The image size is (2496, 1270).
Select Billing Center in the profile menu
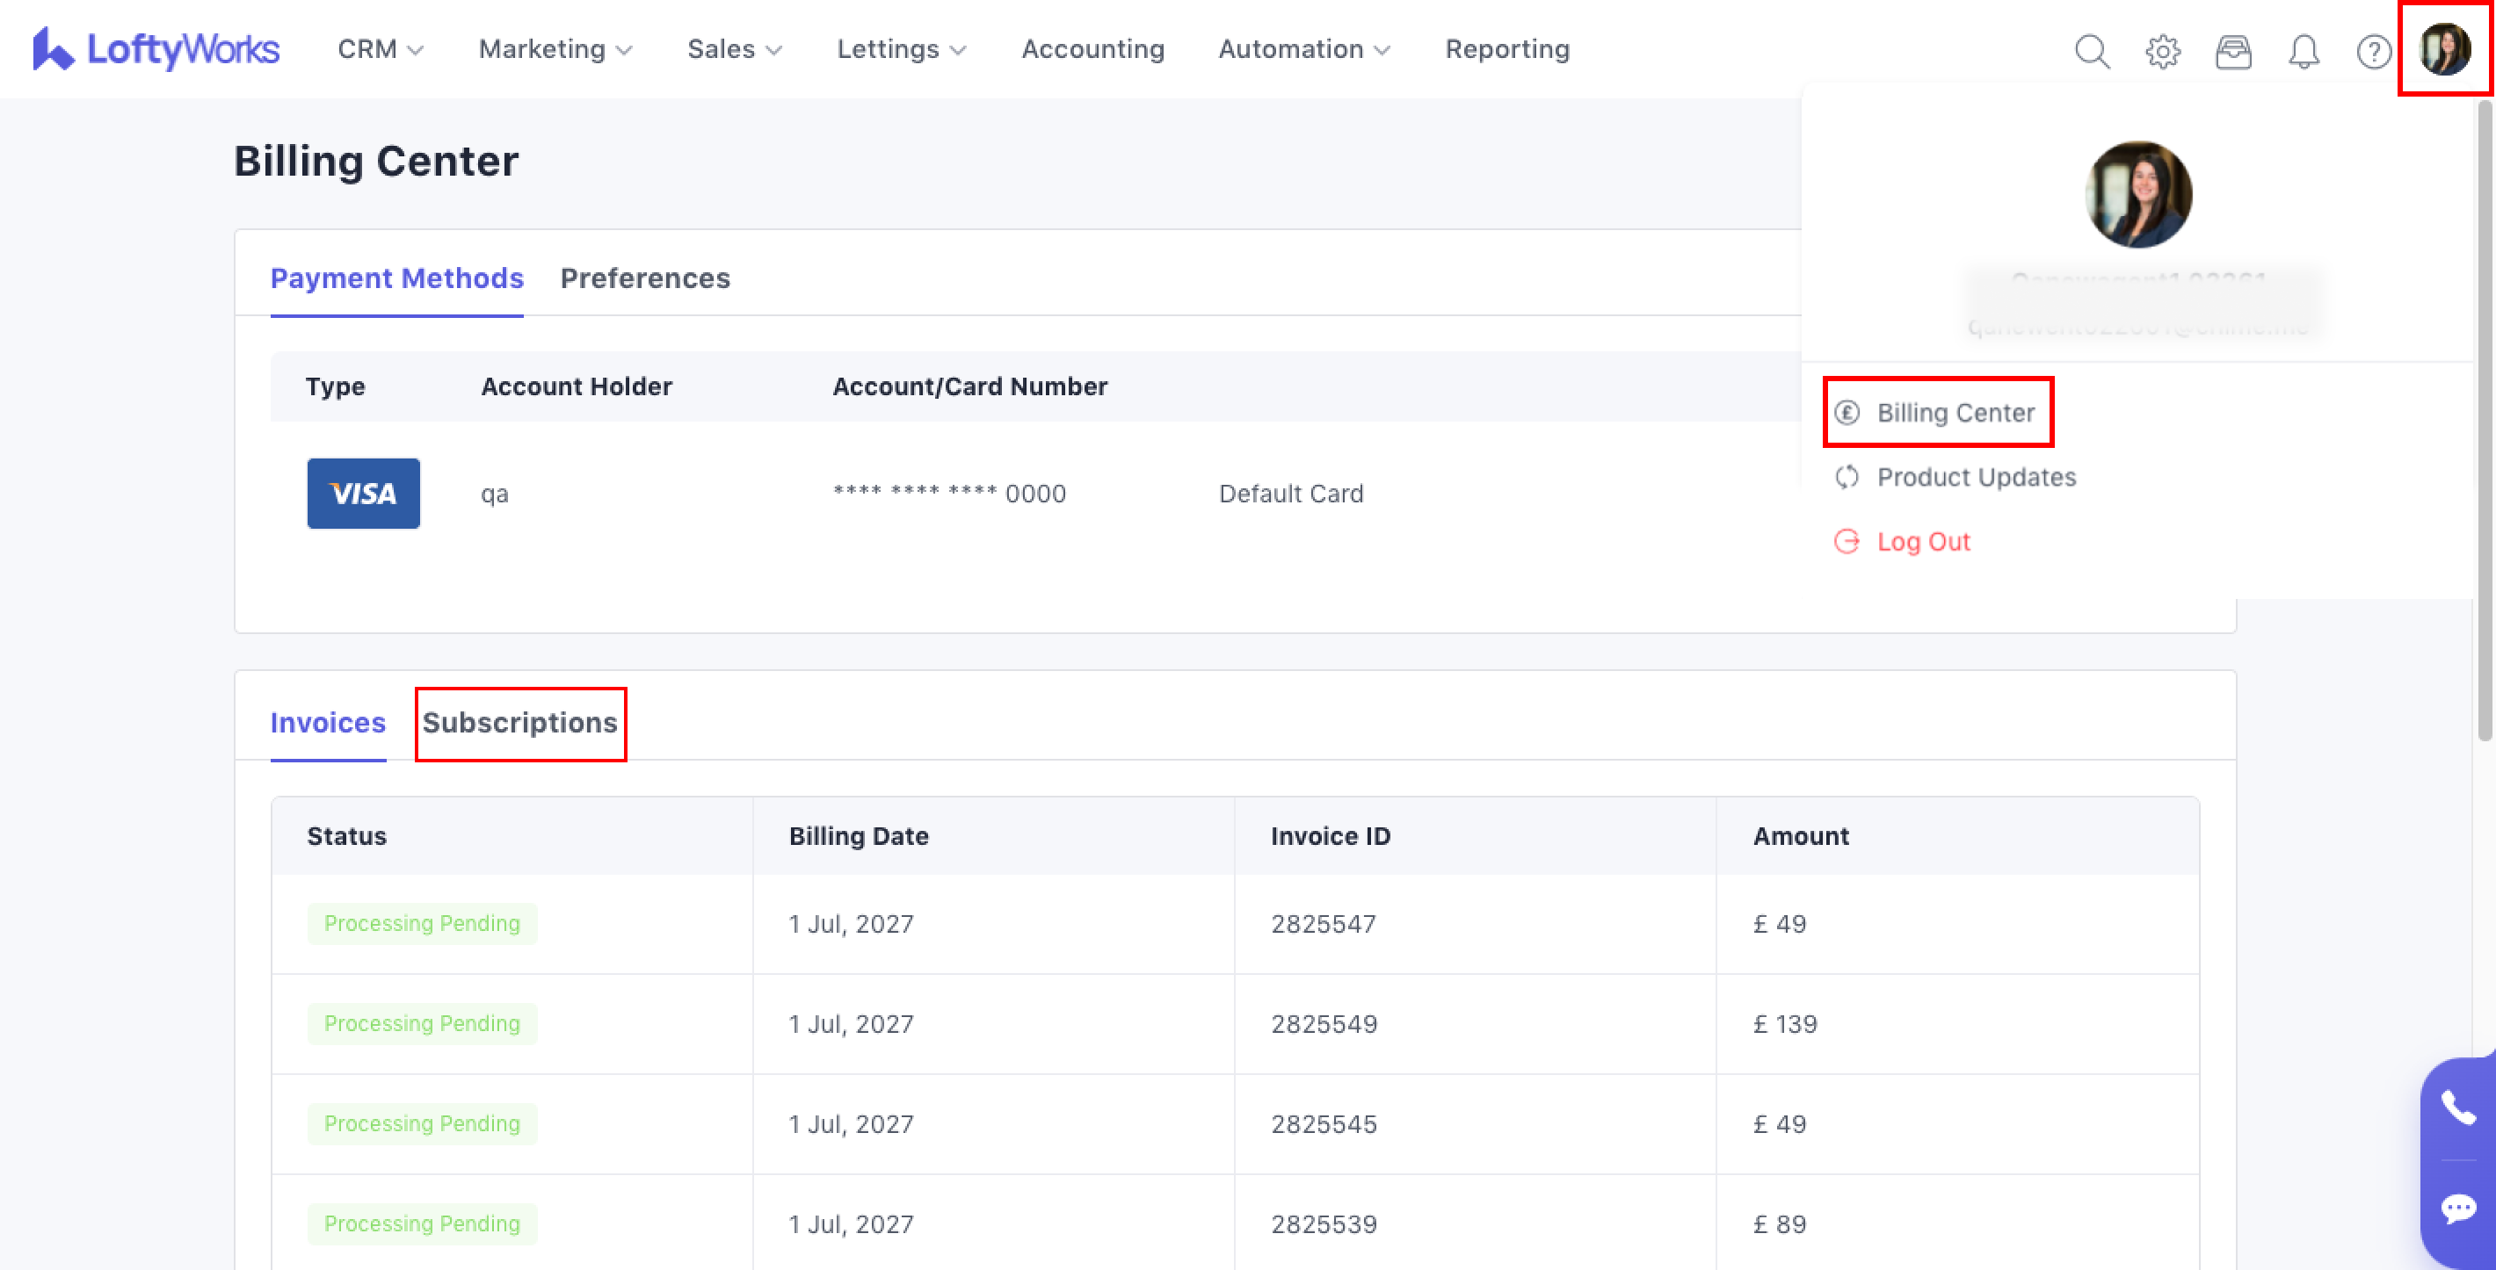click(x=1955, y=413)
